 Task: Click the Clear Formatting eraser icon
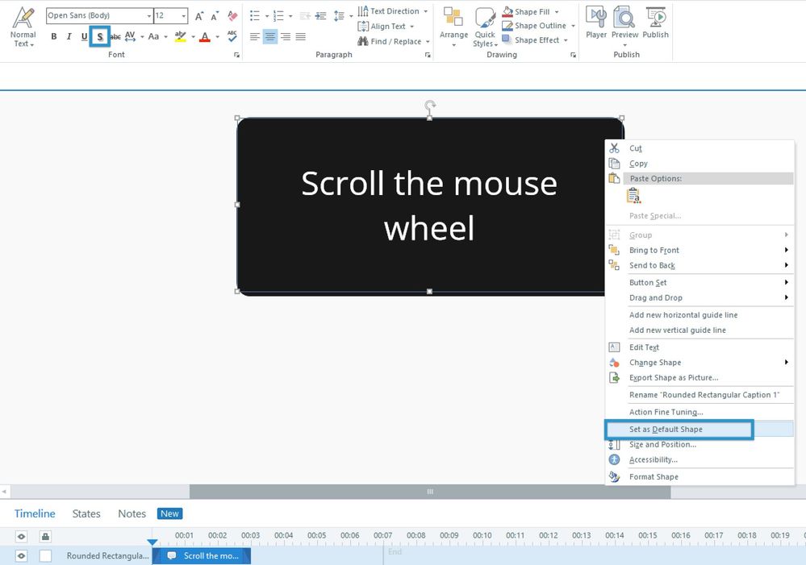(232, 16)
